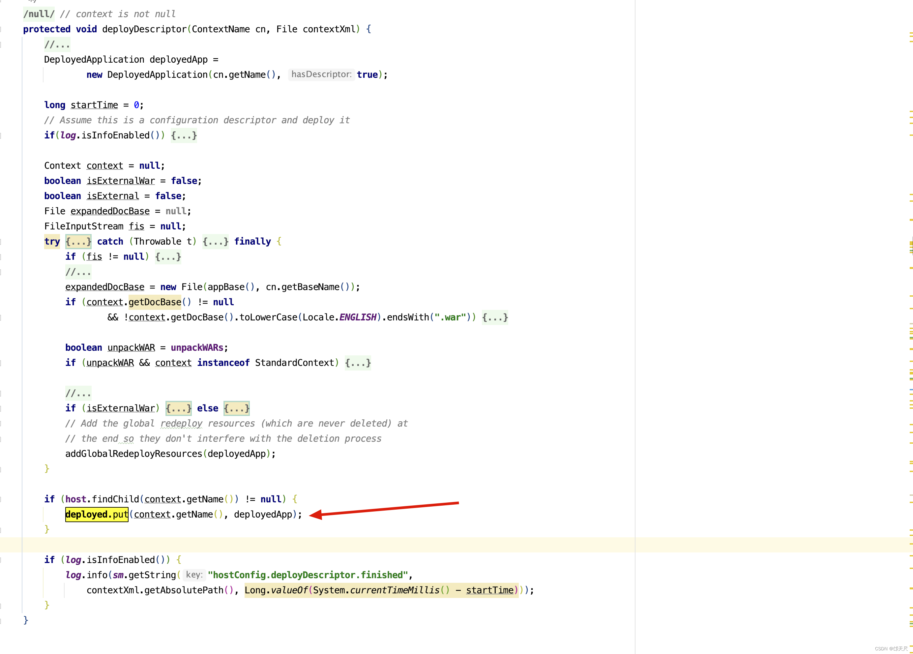Click expandedDocBase in the File declaration

pos(110,211)
